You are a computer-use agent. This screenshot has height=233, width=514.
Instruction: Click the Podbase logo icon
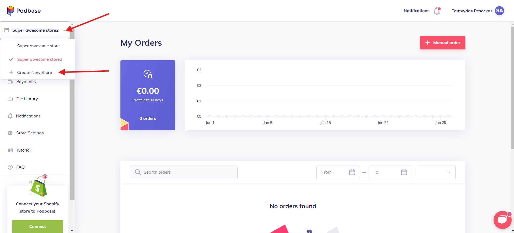pos(10,10)
